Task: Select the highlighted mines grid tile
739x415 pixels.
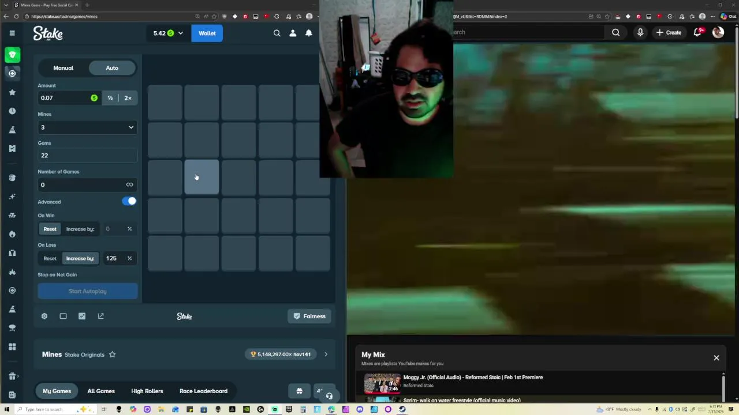Action: [x=201, y=177]
